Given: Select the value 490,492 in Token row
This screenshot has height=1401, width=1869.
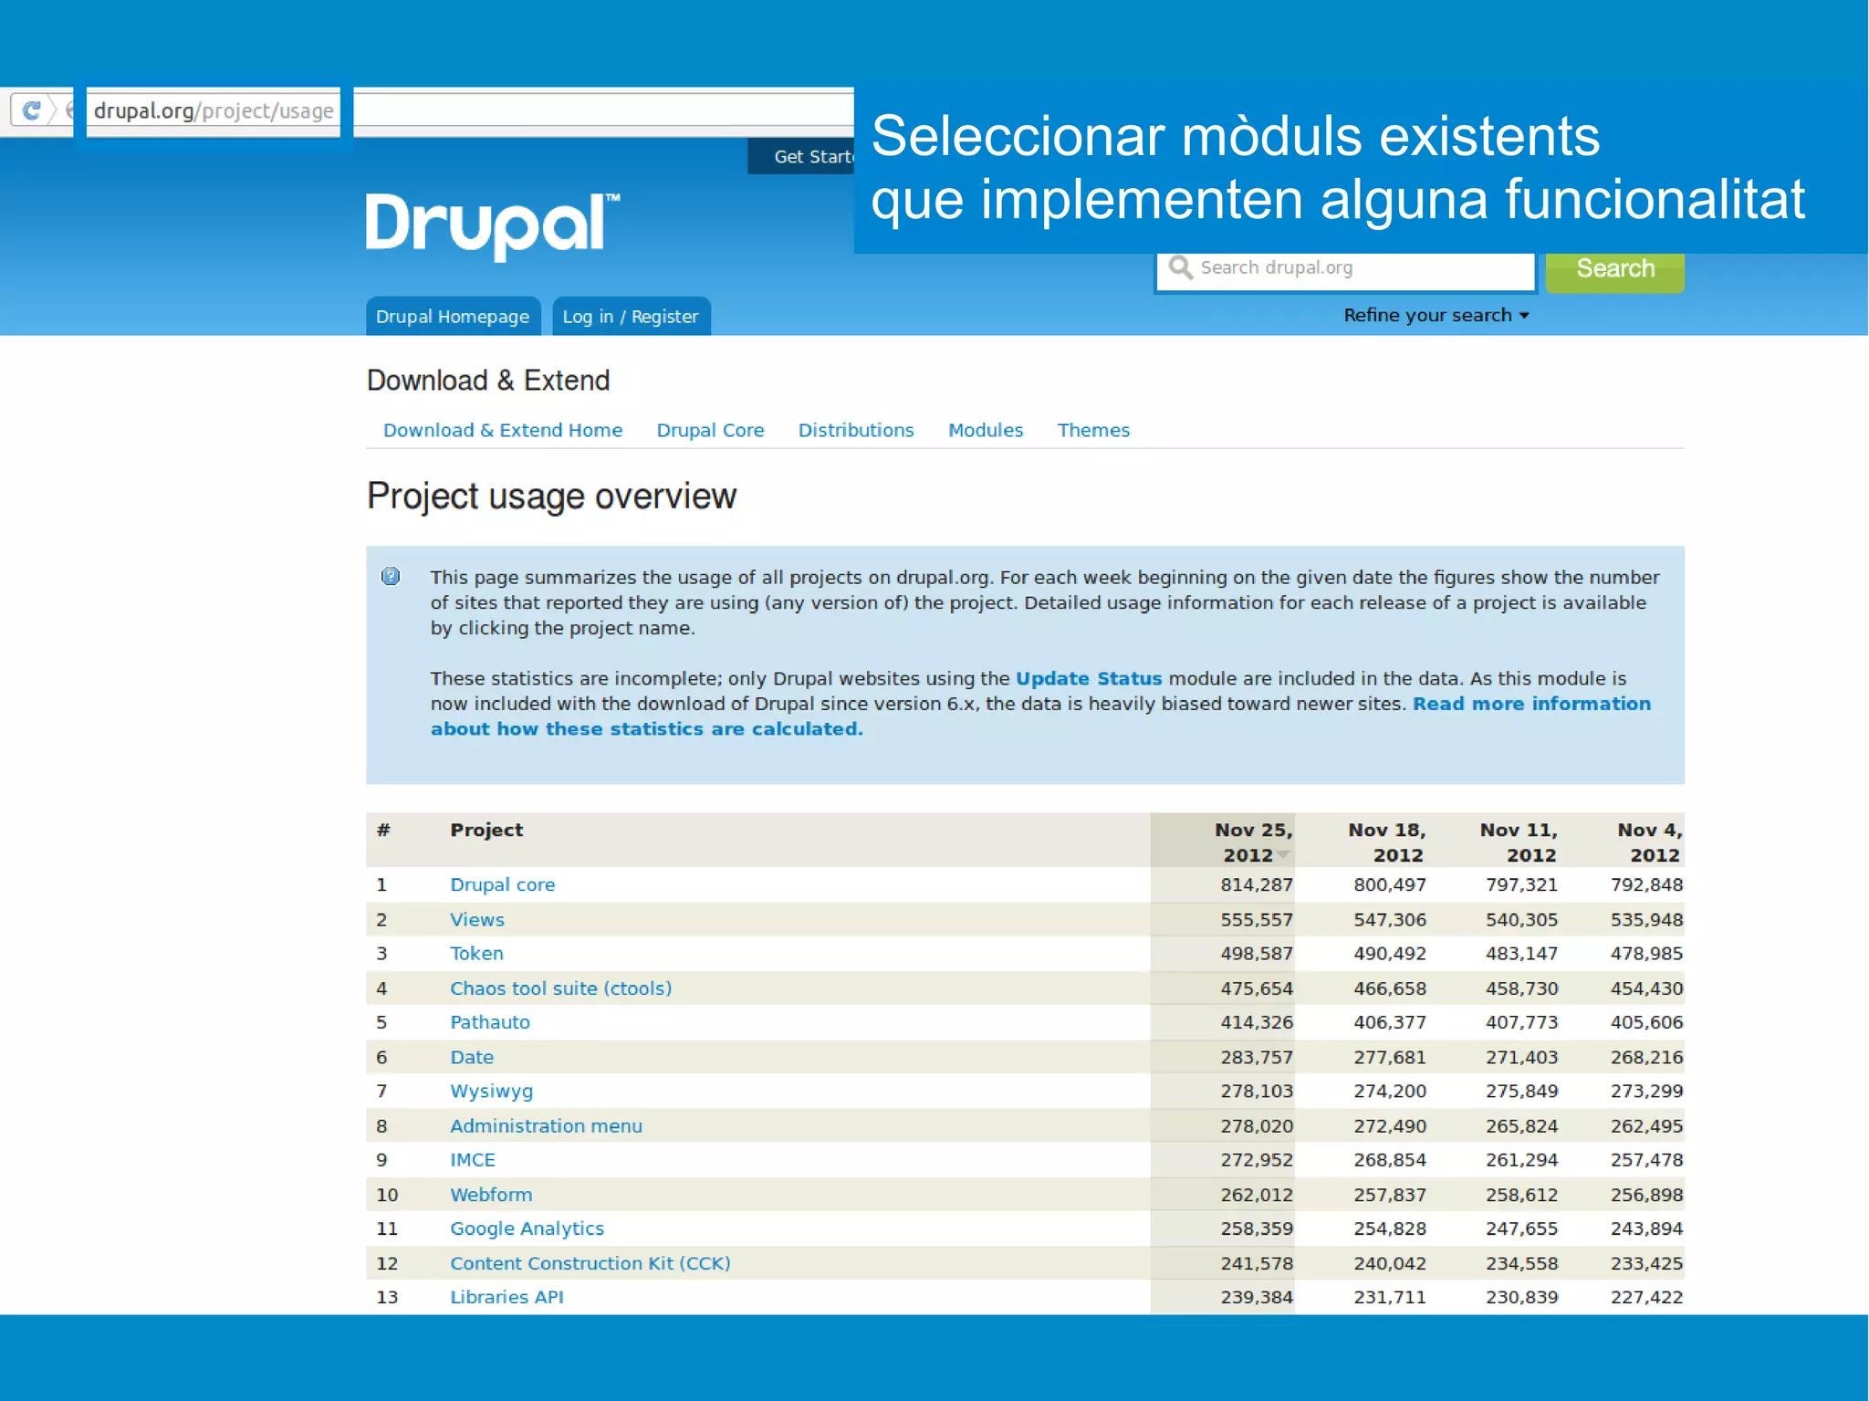Looking at the screenshot, I should click(1389, 953).
